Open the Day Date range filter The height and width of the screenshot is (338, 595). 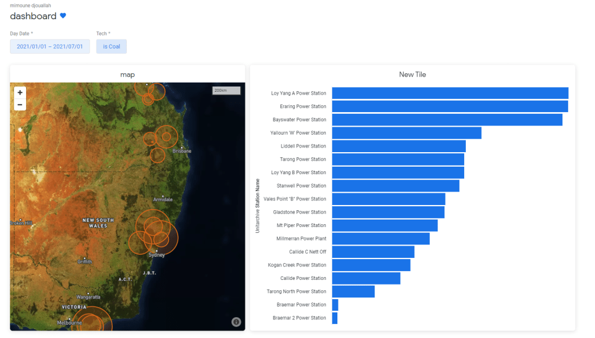(50, 46)
